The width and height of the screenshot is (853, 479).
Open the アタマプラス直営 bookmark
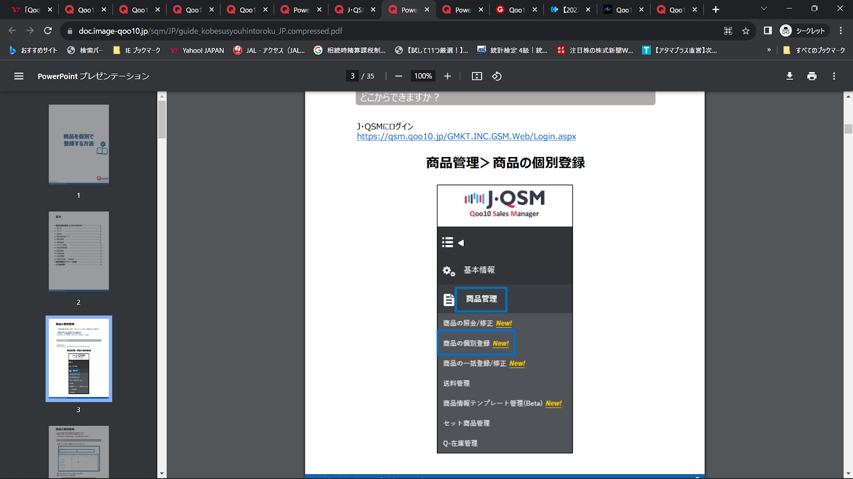click(x=679, y=50)
